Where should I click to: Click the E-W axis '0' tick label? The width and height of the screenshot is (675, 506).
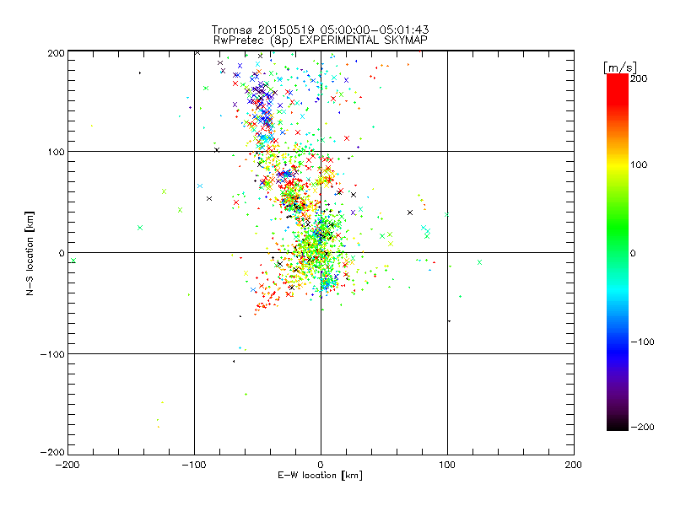coord(321,465)
